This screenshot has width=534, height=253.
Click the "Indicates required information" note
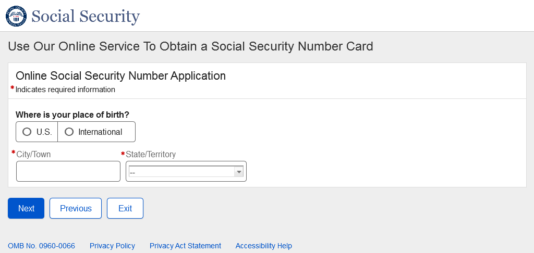(65, 90)
